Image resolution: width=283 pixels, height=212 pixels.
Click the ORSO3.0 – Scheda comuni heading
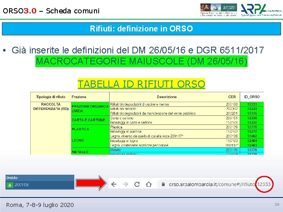[51, 11]
